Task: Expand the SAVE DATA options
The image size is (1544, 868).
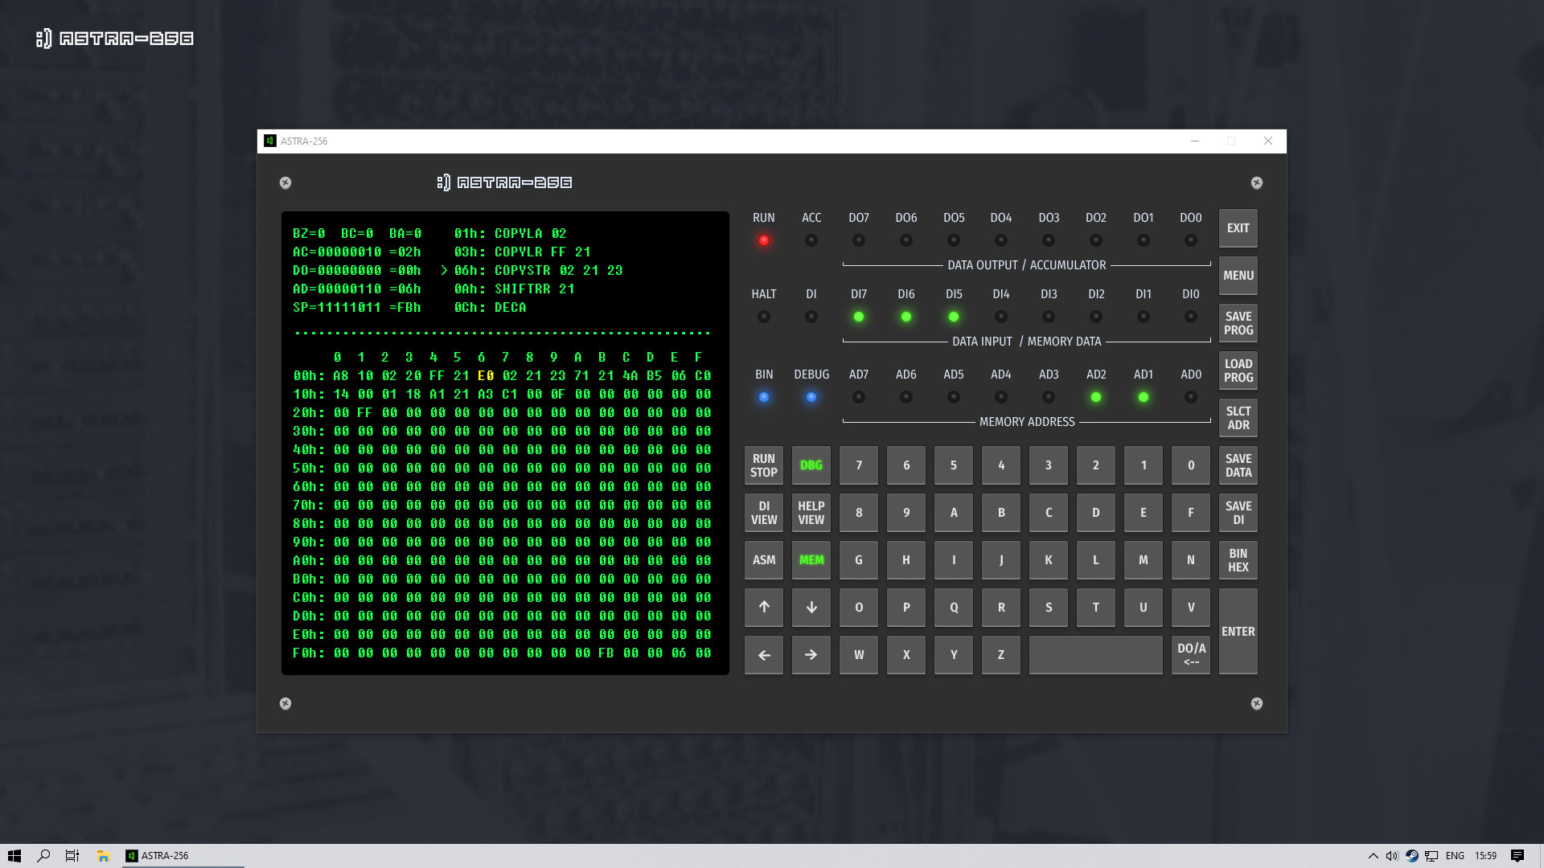Action: [x=1238, y=465]
